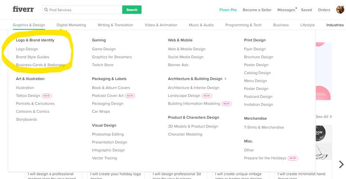The height and width of the screenshot is (179, 346).
Task: Open Prepare for the Holidays
Action: point(265,158)
